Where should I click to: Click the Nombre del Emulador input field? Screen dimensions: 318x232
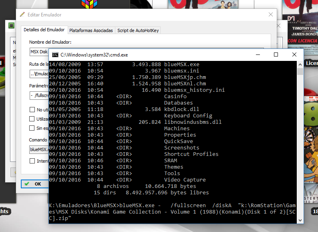coord(39,52)
